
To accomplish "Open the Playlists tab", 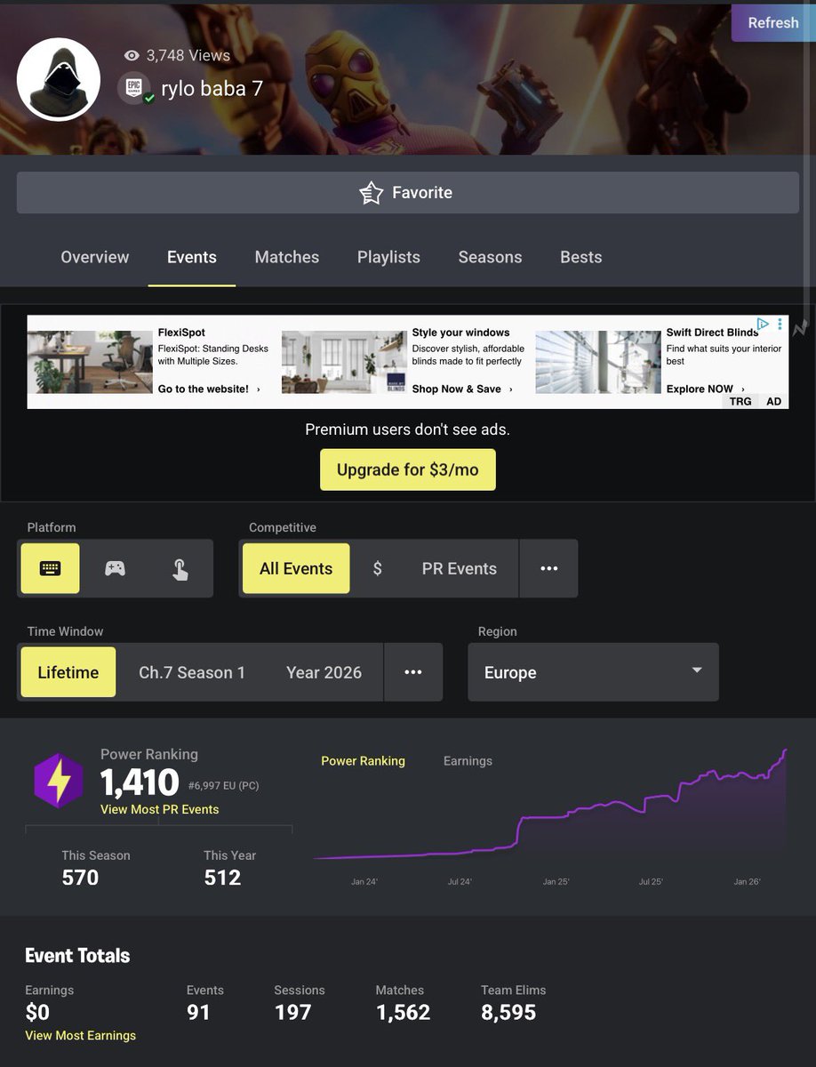I will coord(388,257).
